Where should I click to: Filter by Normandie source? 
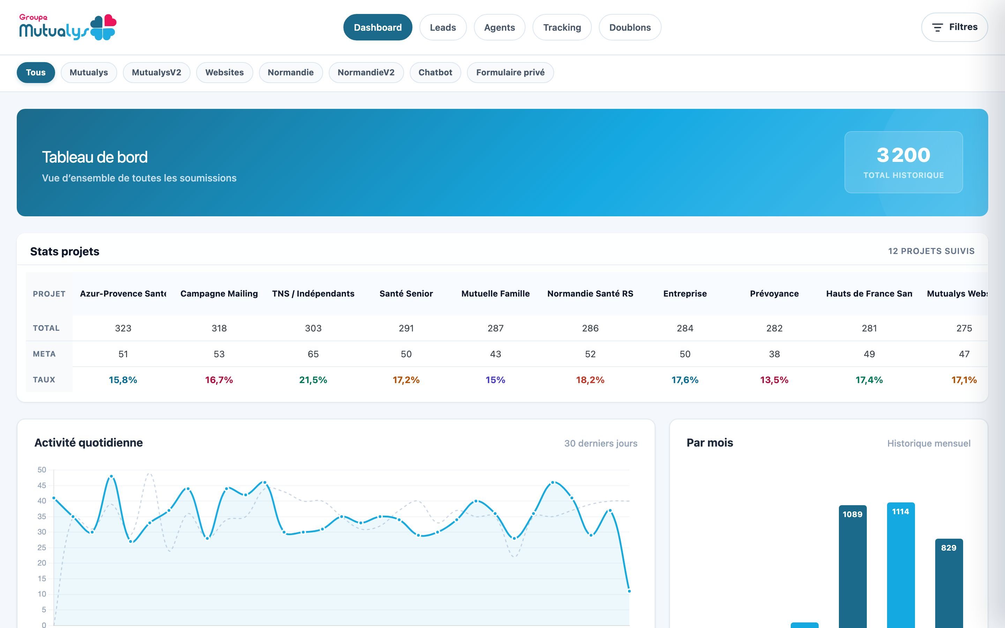tap(291, 72)
